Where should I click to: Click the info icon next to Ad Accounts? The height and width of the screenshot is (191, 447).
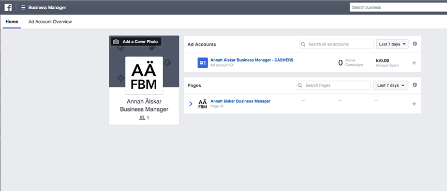point(415,44)
